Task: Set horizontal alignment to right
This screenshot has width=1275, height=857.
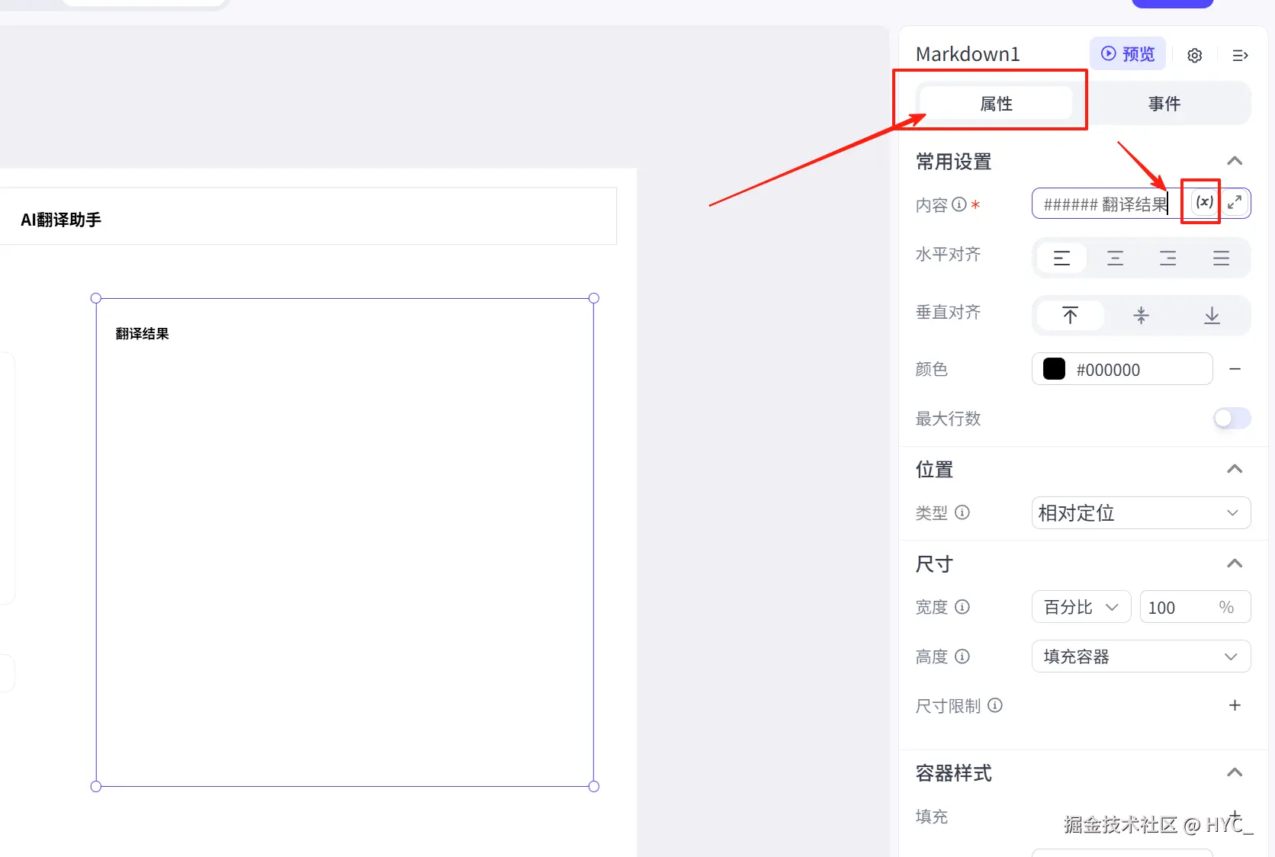Action: pos(1167,258)
